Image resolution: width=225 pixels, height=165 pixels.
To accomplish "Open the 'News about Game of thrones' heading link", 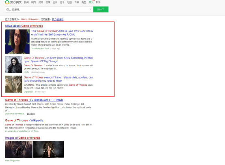I will 24,26.
